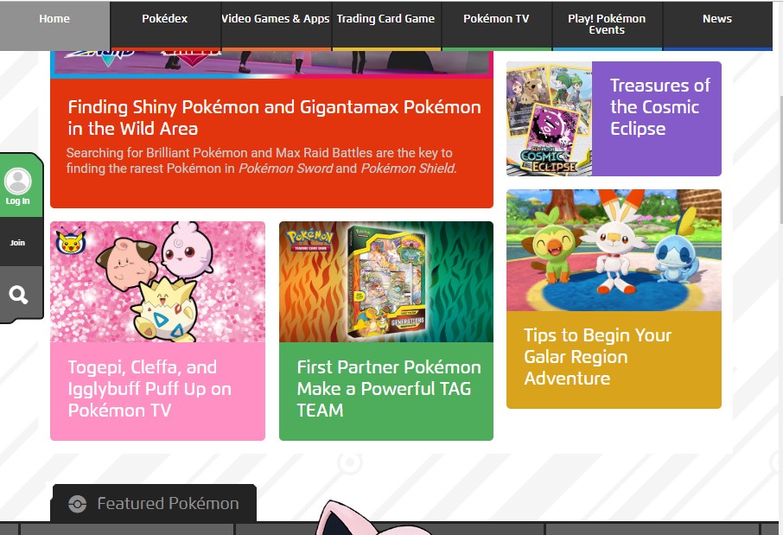Open search with the magnifying glass icon
The image size is (783, 535).
18,295
